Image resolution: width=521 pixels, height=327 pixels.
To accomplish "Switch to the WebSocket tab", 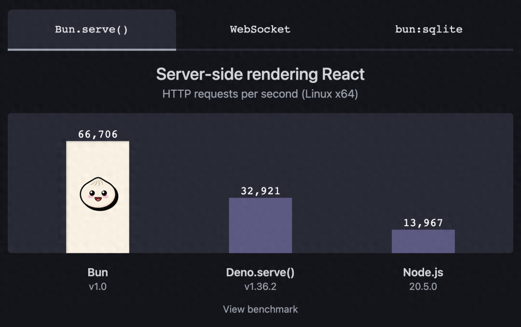I will pos(260,29).
